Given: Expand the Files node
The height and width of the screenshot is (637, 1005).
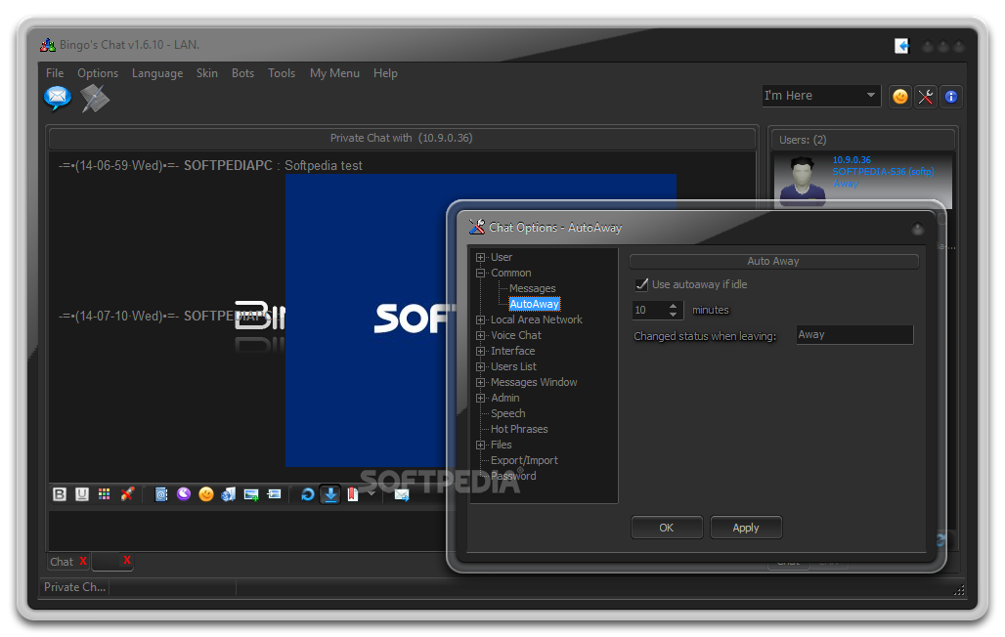Looking at the screenshot, I should click(480, 445).
